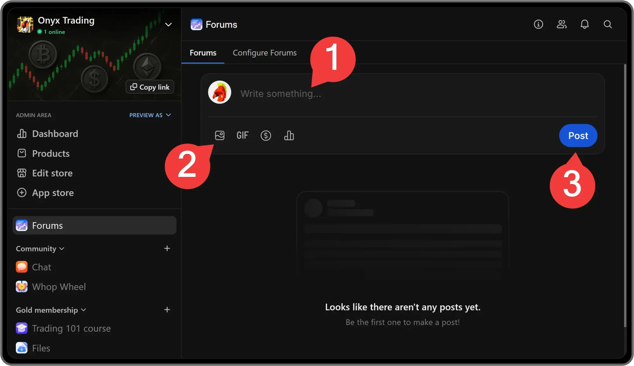Add a poll with the chart icon

point(289,136)
